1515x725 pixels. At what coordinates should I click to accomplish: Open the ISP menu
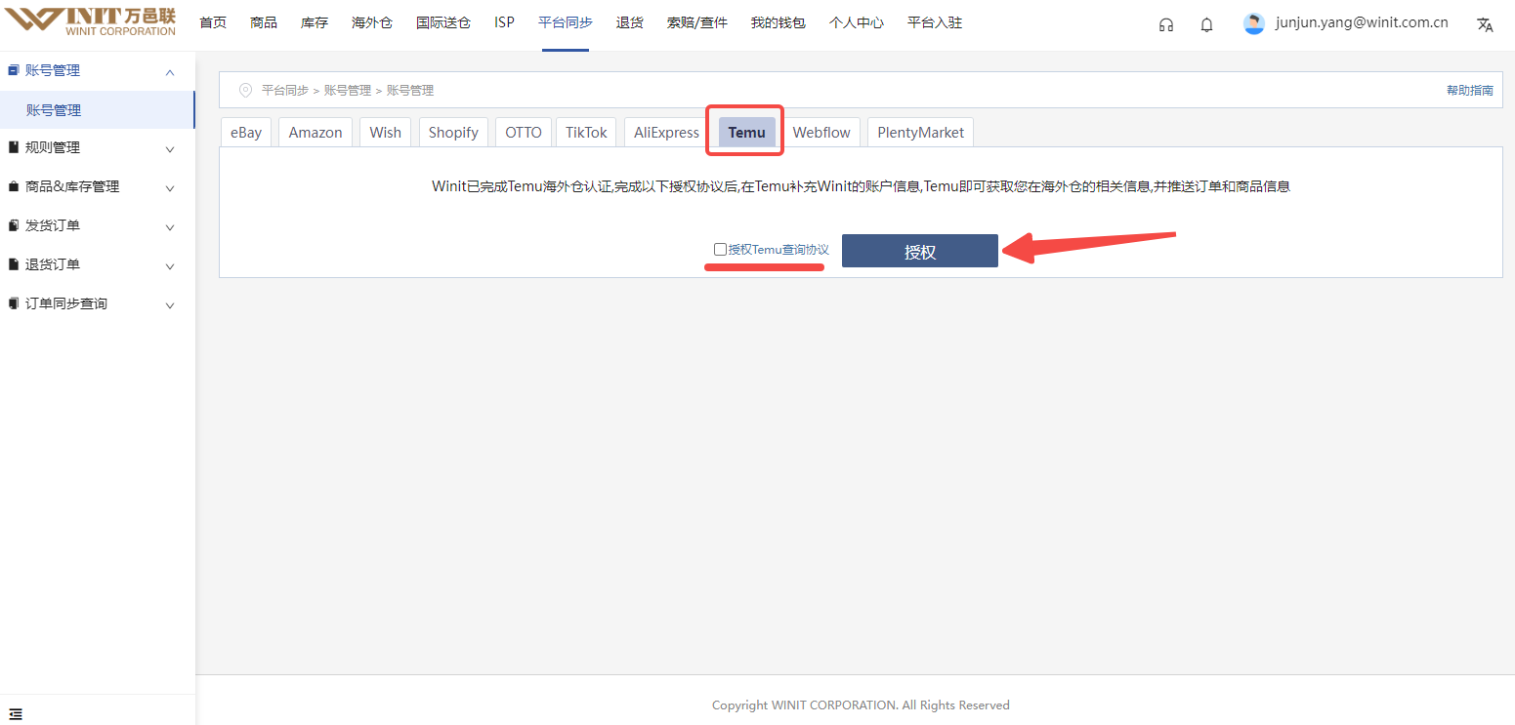pyautogui.click(x=504, y=22)
